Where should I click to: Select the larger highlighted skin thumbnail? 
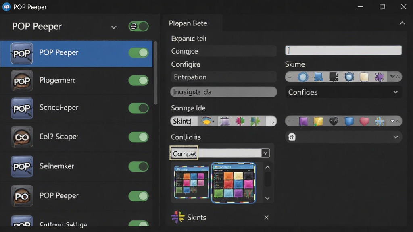click(x=234, y=183)
